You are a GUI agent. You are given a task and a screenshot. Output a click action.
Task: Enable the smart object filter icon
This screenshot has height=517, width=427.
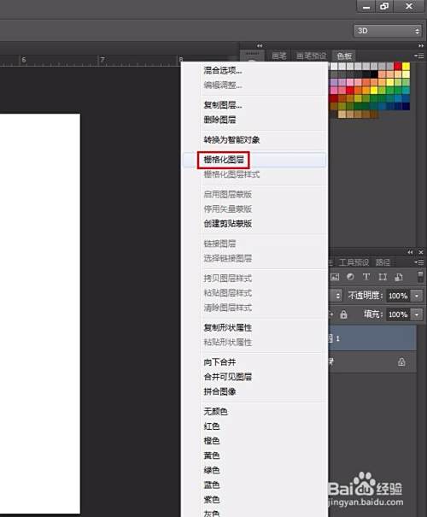point(399,277)
